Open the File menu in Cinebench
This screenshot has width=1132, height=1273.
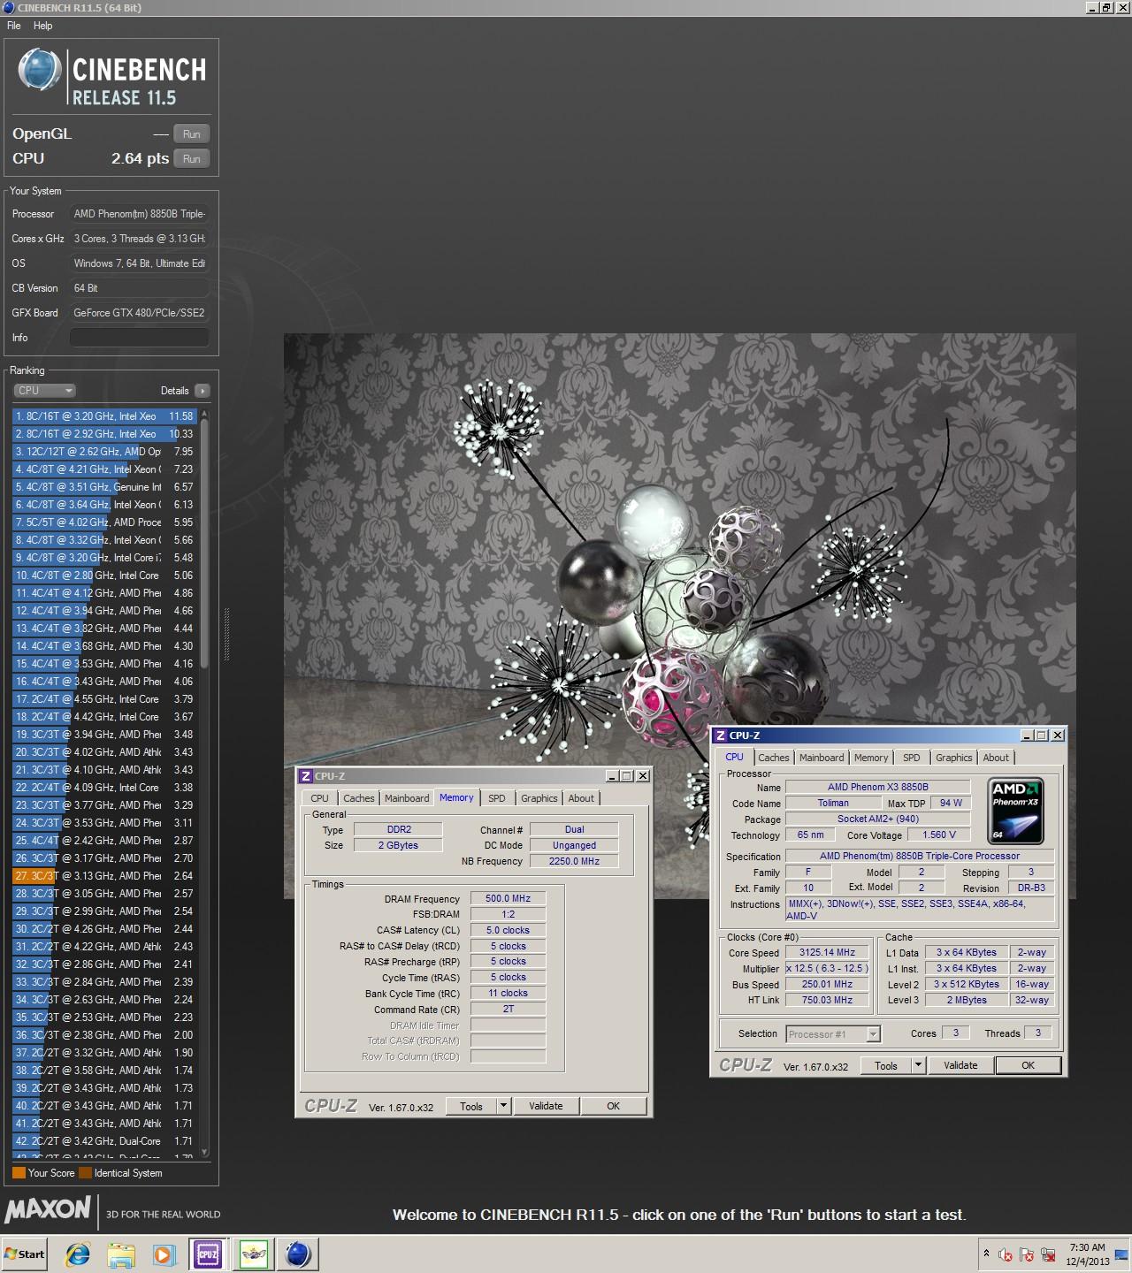[x=14, y=26]
